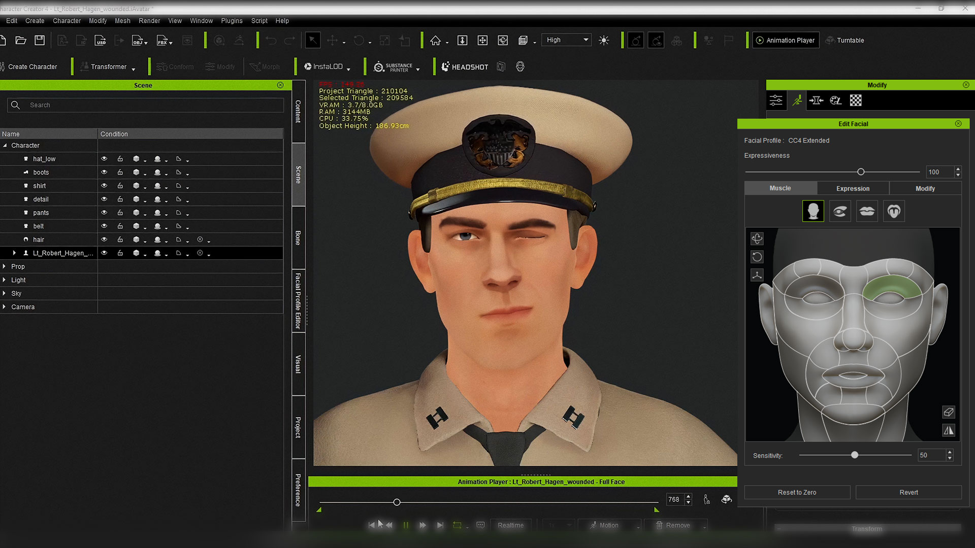Open Modify panel motion runner tab
Viewport: 975px width, 548px height.
click(797, 100)
